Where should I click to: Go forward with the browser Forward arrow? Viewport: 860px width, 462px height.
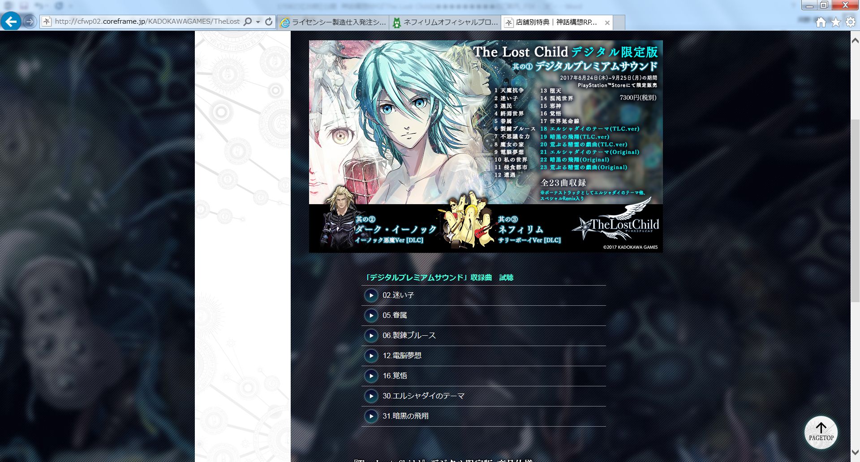(30, 21)
